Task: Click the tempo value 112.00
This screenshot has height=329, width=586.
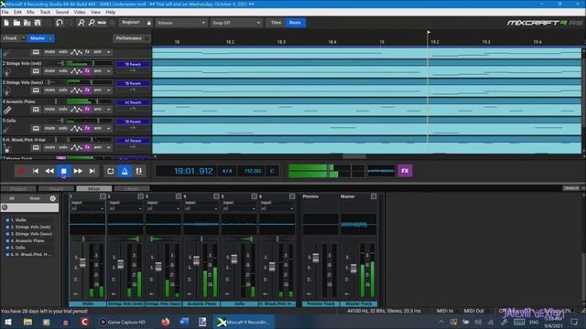Action: click(x=253, y=171)
